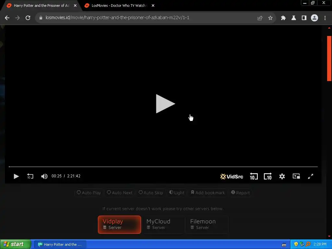332x249 pixels.
Task: Click the network tray icon
Action: (x=302, y=244)
